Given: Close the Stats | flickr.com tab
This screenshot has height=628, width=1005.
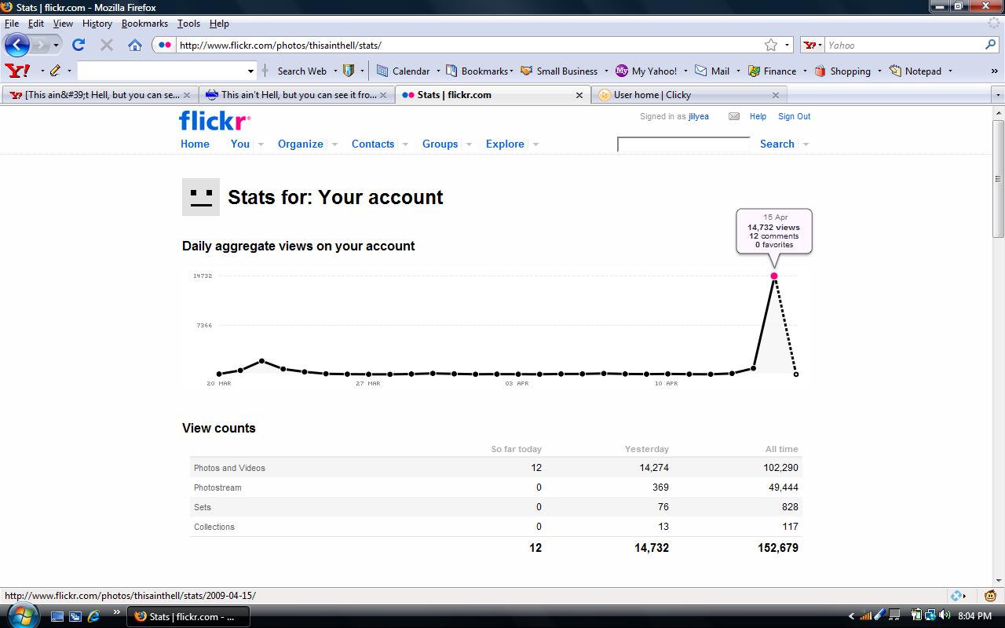Looking at the screenshot, I should pos(579,95).
